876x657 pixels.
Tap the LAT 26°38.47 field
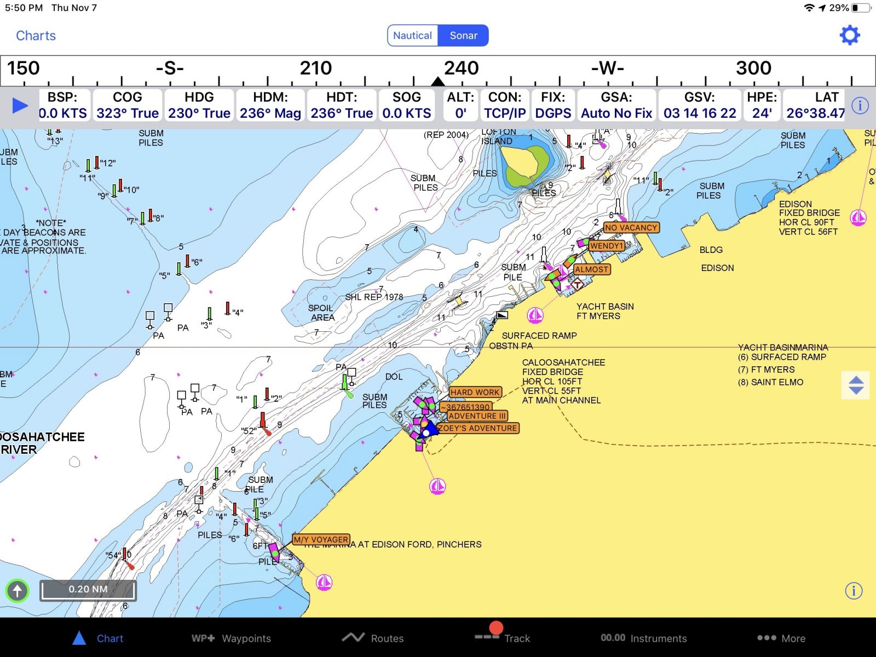point(815,105)
